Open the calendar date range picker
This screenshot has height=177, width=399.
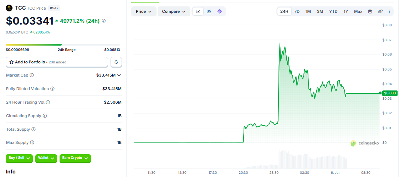(370, 11)
